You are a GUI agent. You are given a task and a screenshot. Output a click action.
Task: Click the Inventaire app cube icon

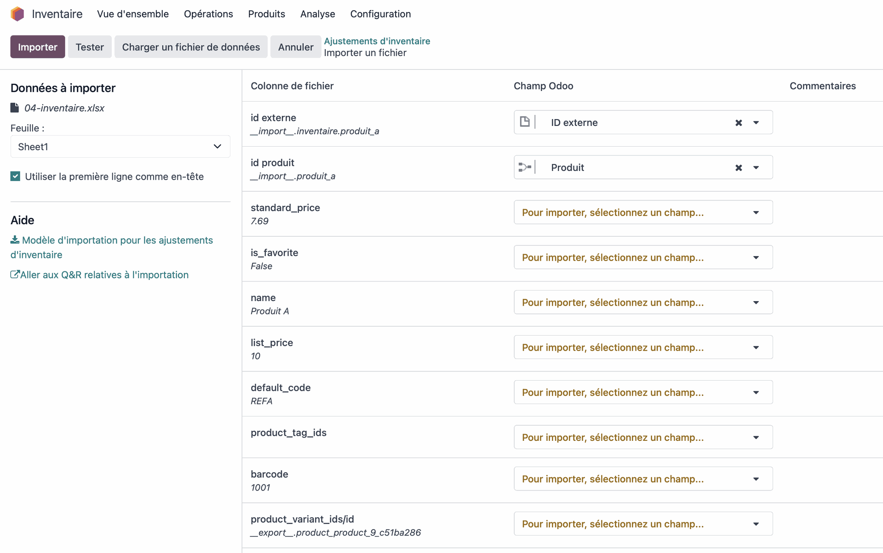[17, 14]
